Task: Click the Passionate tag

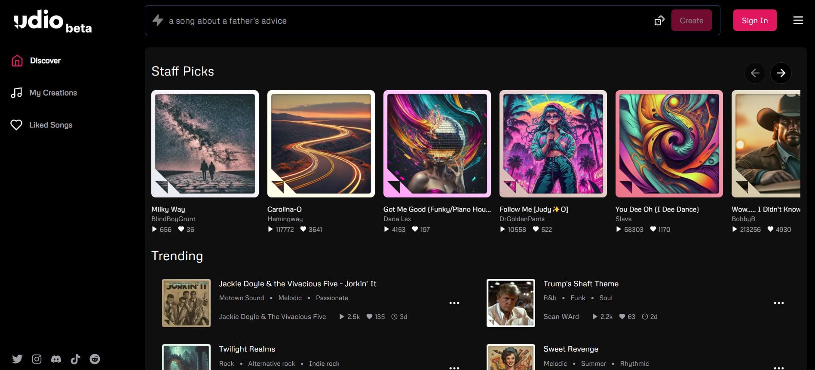Action: (332, 298)
